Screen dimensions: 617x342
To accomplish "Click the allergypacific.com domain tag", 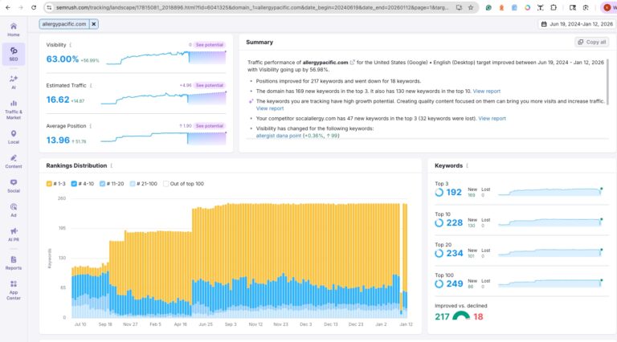I will 64,24.
